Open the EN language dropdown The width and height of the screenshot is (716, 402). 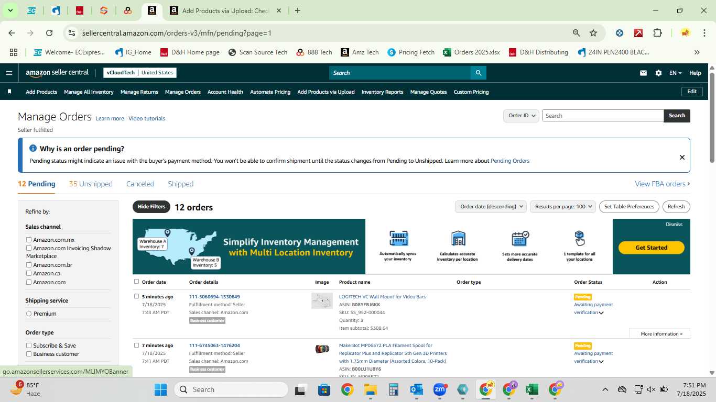tap(675, 73)
